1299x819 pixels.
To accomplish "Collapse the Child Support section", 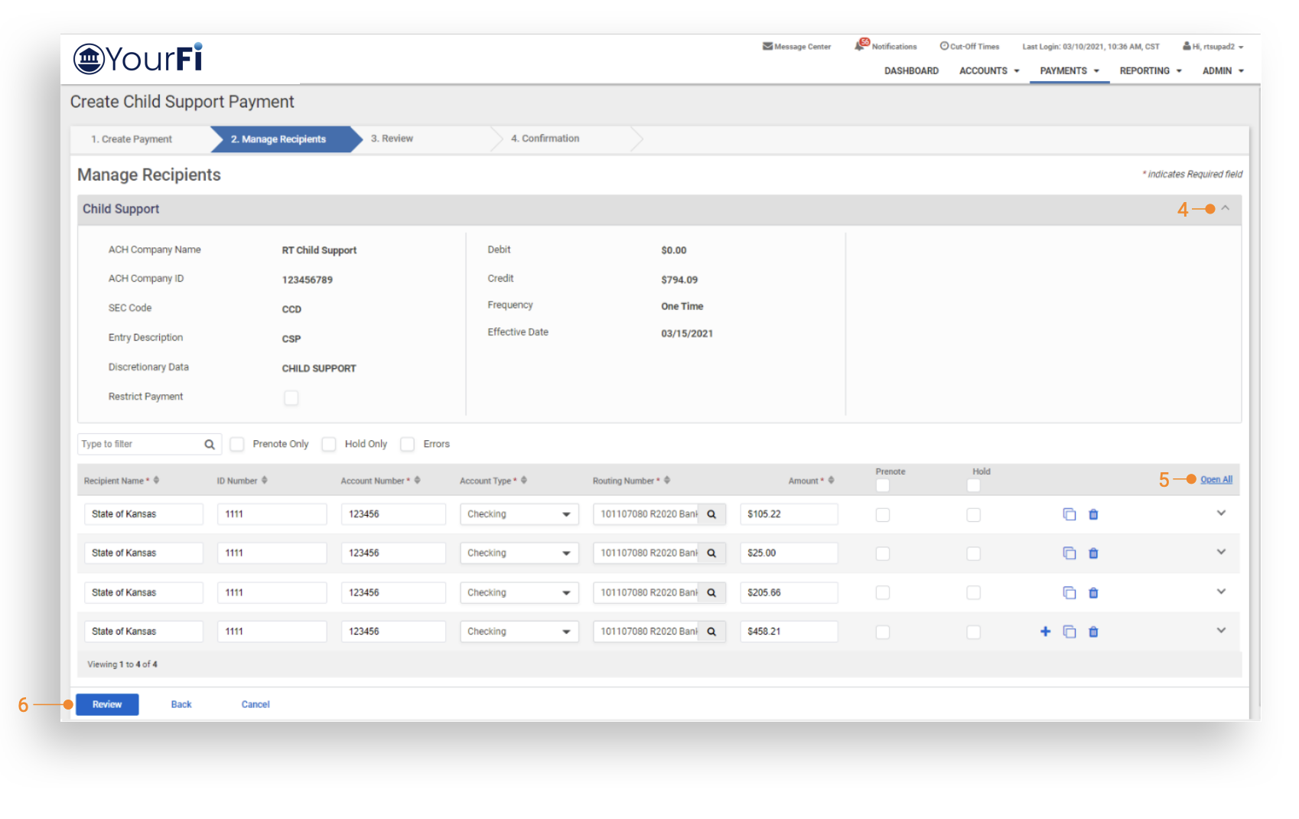I will click(1225, 208).
